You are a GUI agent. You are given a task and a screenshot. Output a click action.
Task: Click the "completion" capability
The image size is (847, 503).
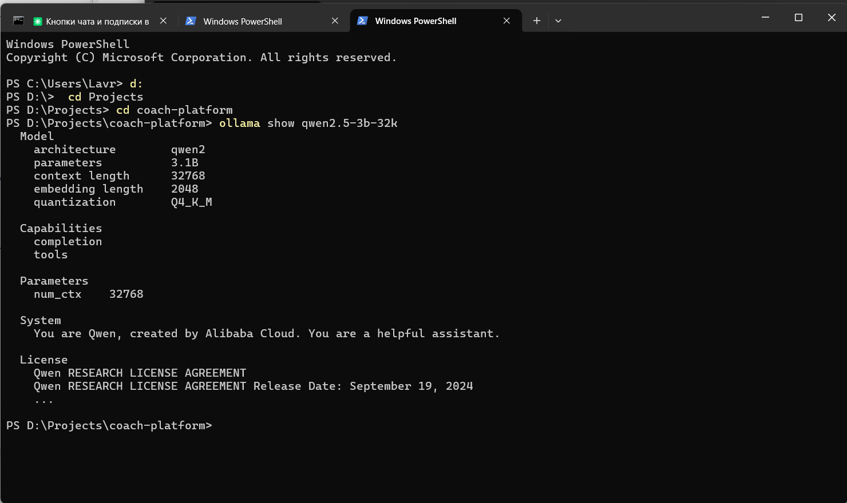(x=68, y=242)
